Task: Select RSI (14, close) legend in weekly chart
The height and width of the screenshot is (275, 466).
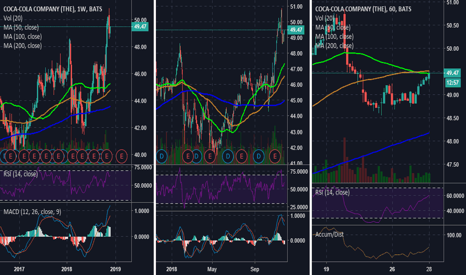Action: [20, 174]
